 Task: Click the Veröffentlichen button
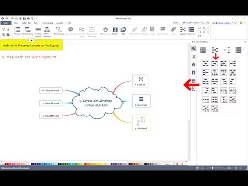[191, 23]
